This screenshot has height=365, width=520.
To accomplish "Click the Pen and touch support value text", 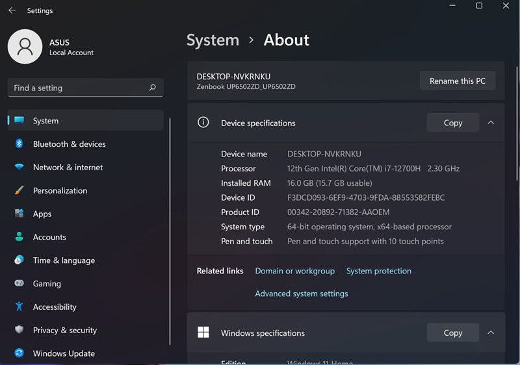I will click(365, 242).
